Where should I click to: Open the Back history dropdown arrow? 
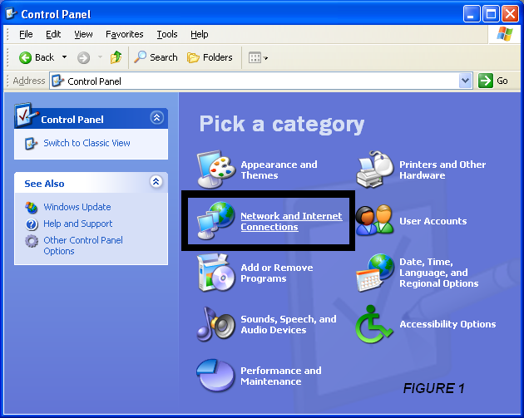[64, 57]
